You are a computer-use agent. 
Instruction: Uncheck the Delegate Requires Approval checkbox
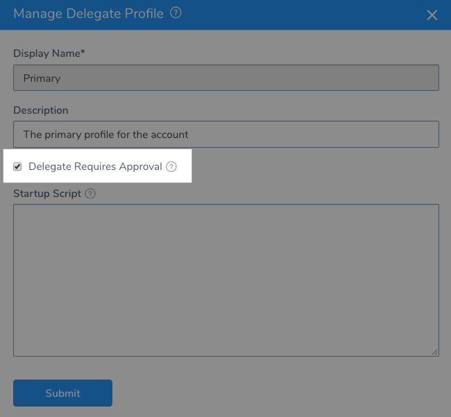[x=17, y=167]
